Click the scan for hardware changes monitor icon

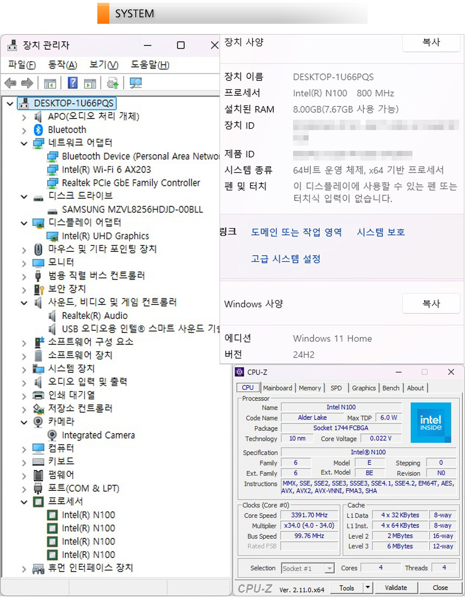coord(135,83)
